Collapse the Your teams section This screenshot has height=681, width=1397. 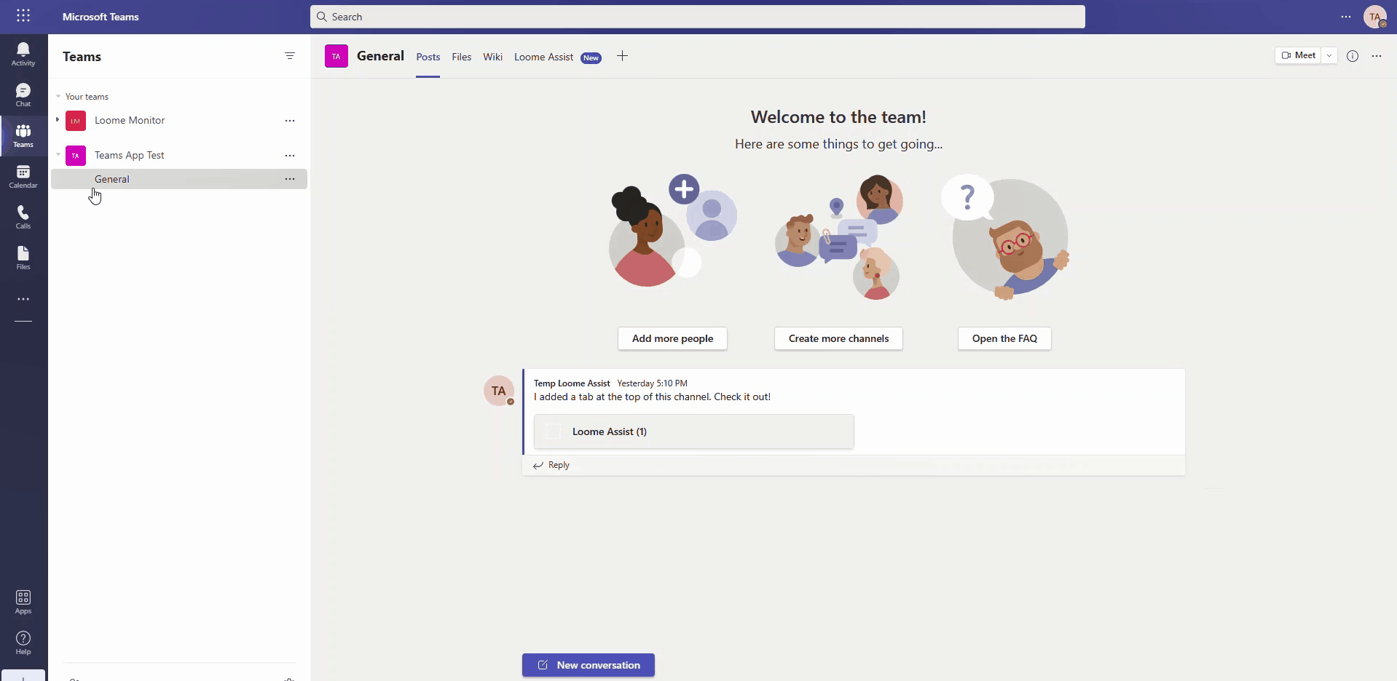coord(58,96)
